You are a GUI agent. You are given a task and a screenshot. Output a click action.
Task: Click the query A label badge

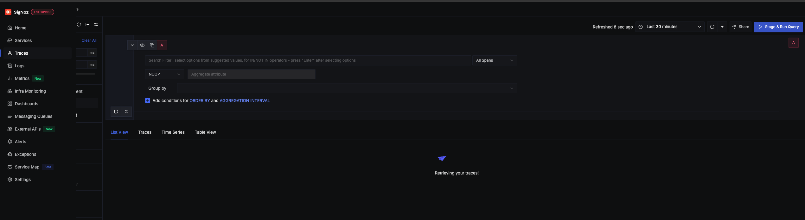[x=162, y=45]
